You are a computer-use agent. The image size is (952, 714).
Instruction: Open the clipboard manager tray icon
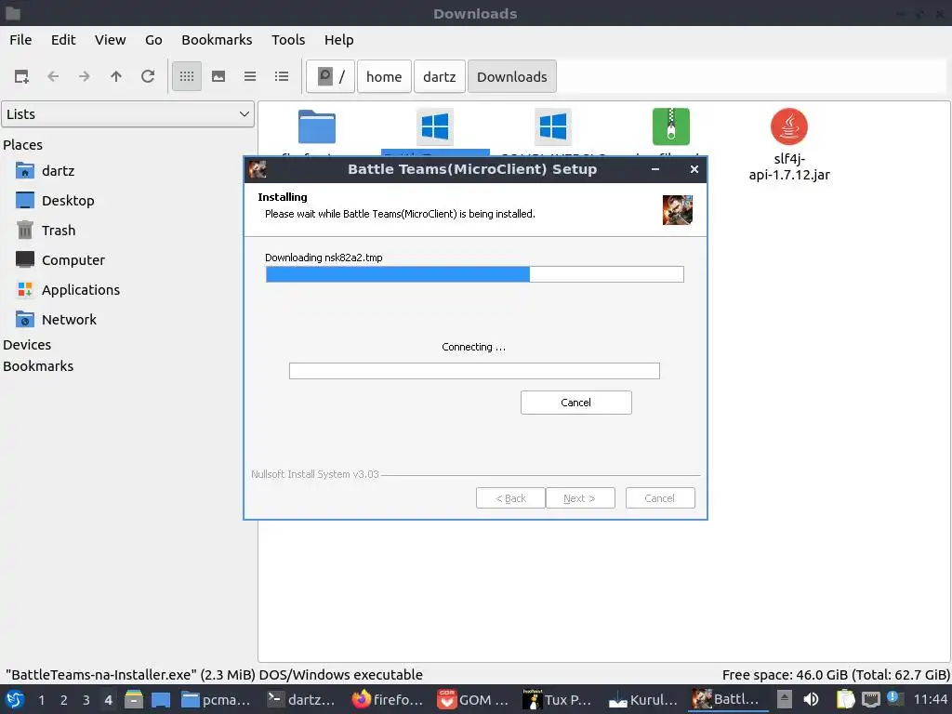click(x=845, y=699)
